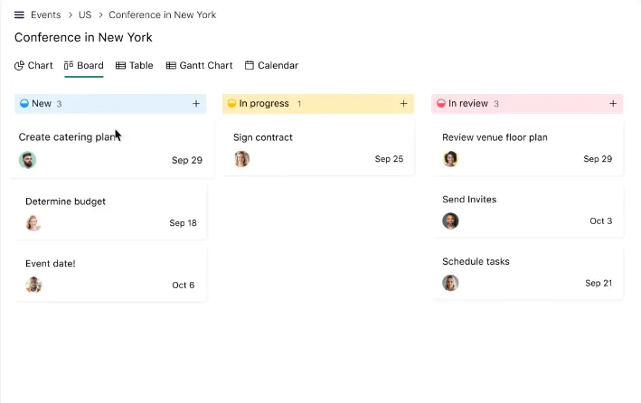Click the yellow In progress status icon

(231, 103)
